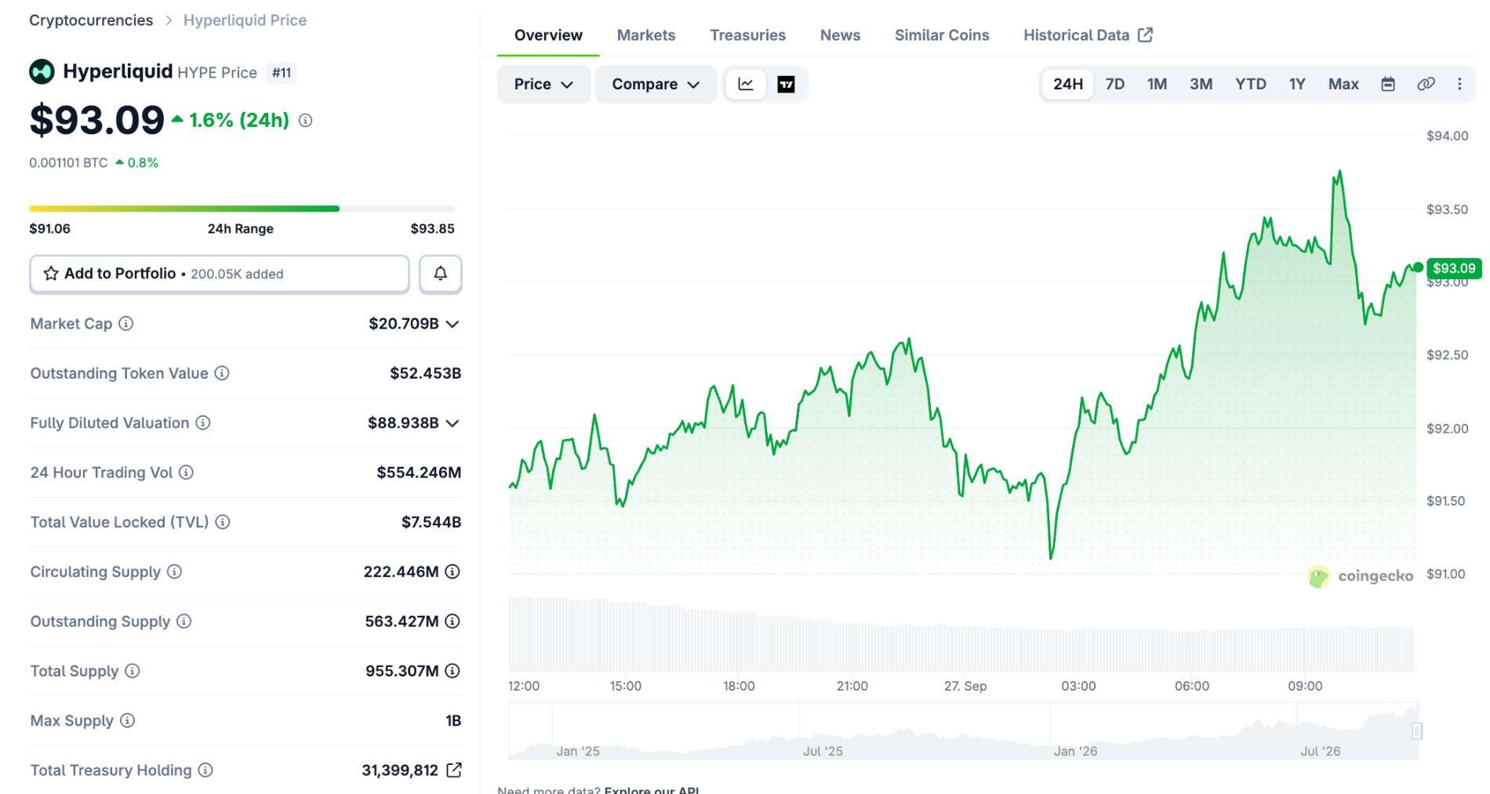This screenshot has height=794, width=1490.
Task: Click the 31,399,812 treasury holding value
Action: (x=400, y=770)
